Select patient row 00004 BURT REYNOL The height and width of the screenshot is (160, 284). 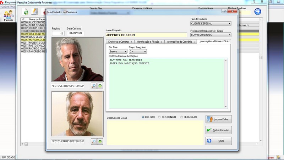click(x=33, y=25)
